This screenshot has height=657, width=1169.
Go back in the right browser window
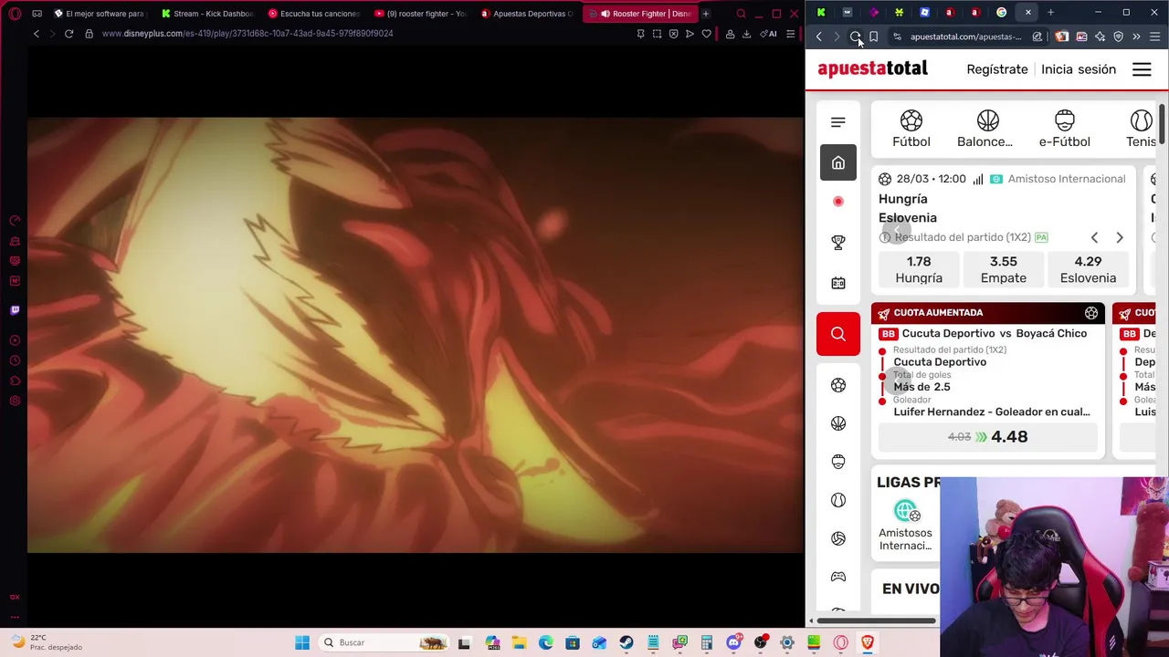818,36
